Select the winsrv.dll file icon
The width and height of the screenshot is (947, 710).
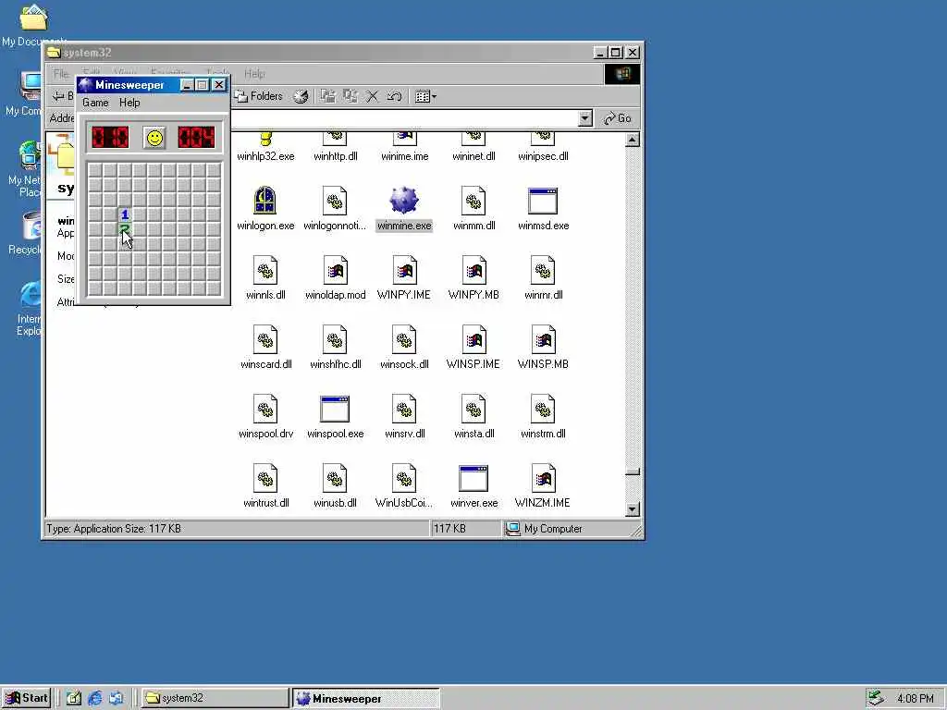click(x=404, y=409)
